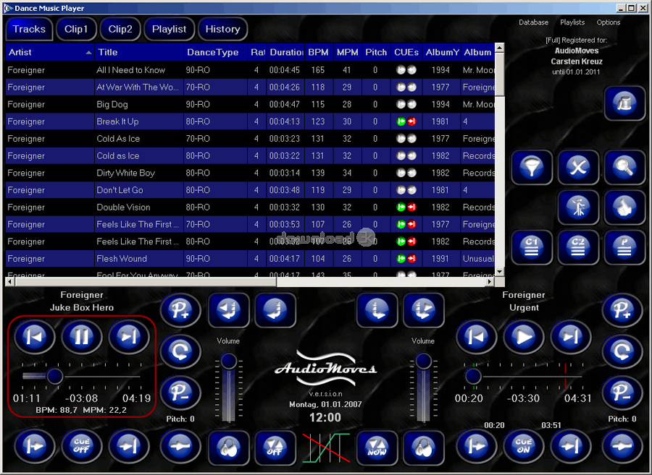The width and height of the screenshot is (652, 475).
Task: Skip to previous track on Juke Box Hero deck
Action: 35,336
